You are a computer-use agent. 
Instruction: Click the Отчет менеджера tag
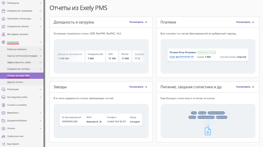[206, 117]
